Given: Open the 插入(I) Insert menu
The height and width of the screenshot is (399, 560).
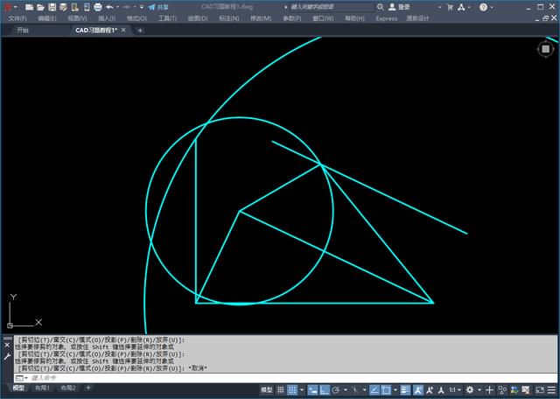Looking at the screenshot, I should pos(107,18).
